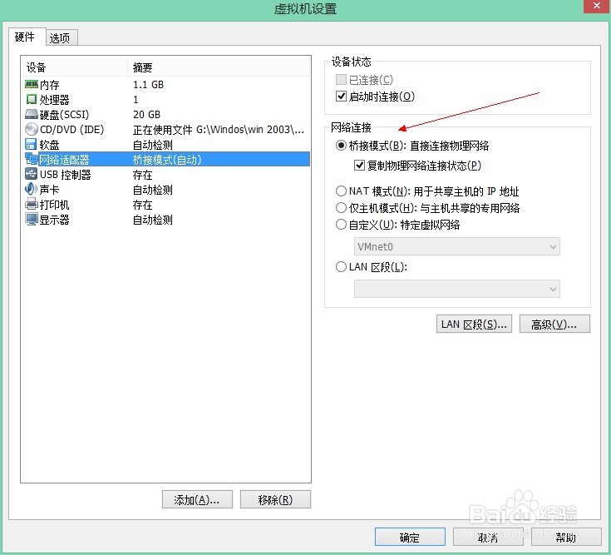The height and width of the screenshot is (555, 611).
Task: Open the empty LAN segment dropdown
Action: click(x=456, y=289)
